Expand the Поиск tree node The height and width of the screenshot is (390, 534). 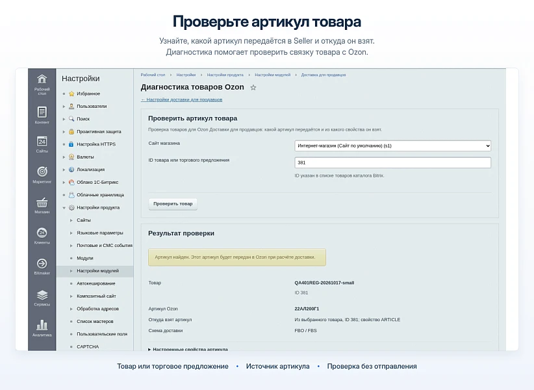(64, 119)
